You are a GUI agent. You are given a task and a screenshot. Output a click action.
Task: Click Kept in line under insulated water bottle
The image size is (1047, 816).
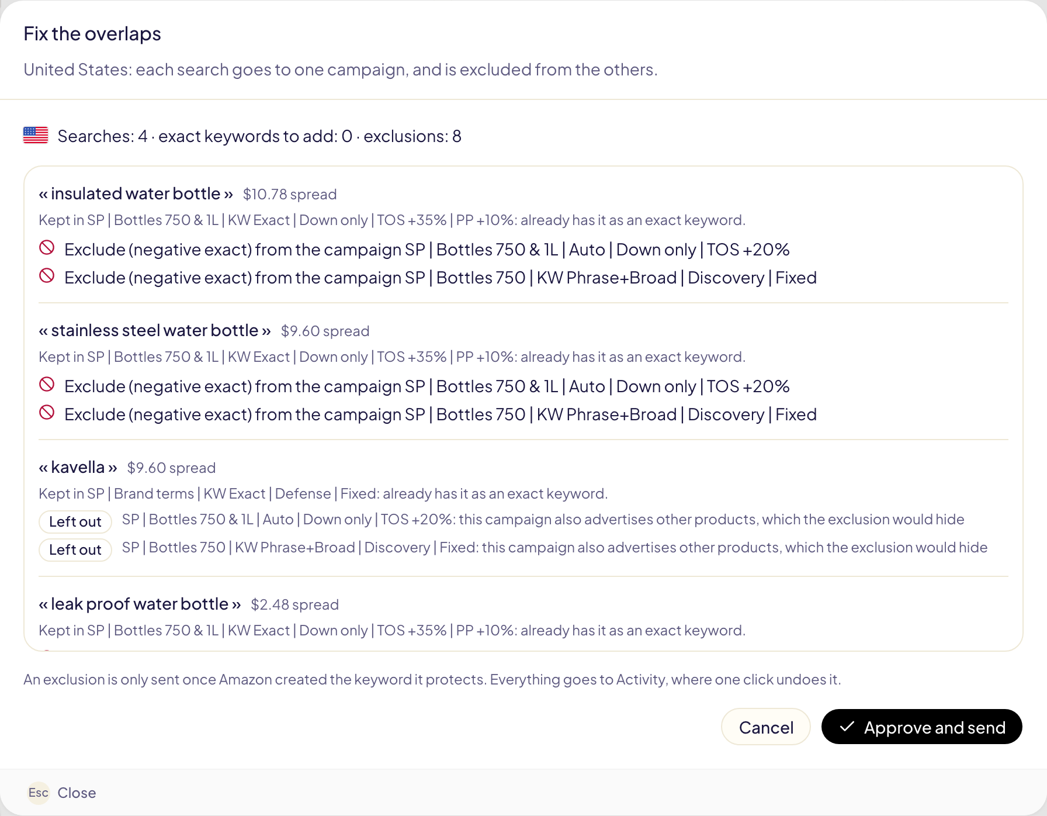(x=392, y=220)
